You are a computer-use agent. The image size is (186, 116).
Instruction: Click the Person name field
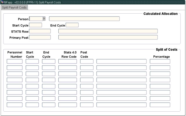(x=84, y=19)
